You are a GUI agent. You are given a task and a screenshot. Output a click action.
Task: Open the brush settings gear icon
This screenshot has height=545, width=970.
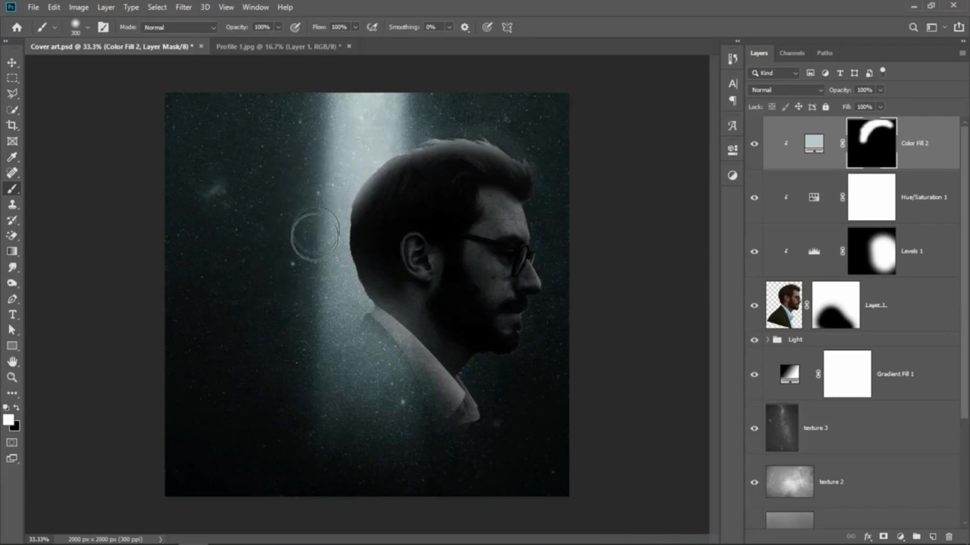click(x=465, y=27)
